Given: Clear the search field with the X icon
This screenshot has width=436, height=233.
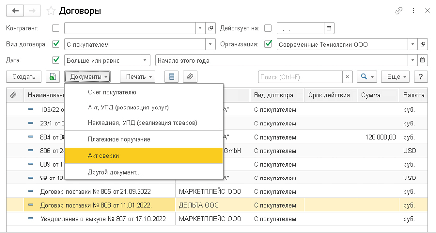Looking at the screenshot, I should coord(347,77).
